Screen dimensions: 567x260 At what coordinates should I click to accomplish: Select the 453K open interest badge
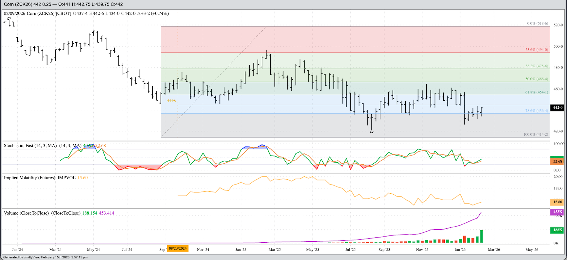point(558,212)
